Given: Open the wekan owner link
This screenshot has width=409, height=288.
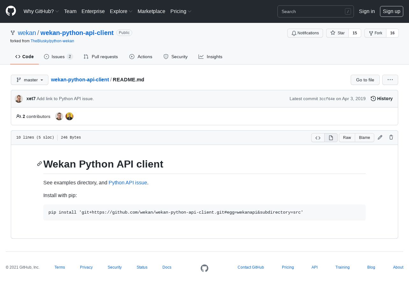Looking at the screenshot, I should [x=27, y=33].
